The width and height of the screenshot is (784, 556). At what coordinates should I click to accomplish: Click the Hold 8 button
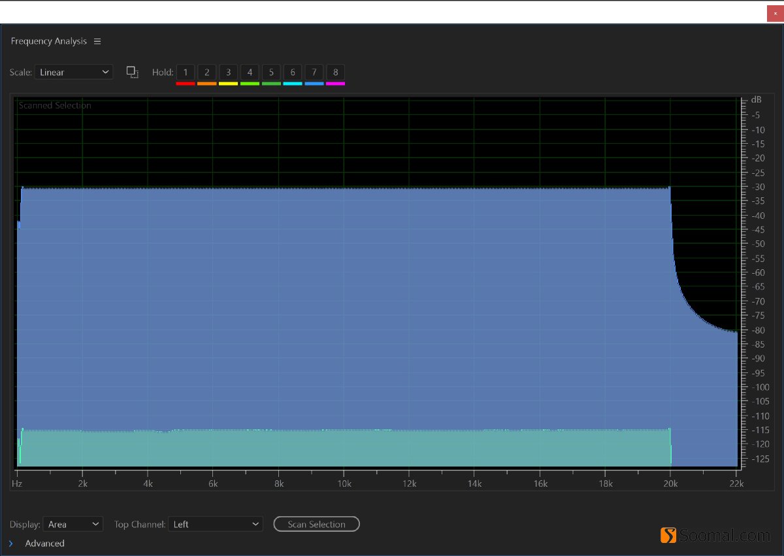point(335,72)
